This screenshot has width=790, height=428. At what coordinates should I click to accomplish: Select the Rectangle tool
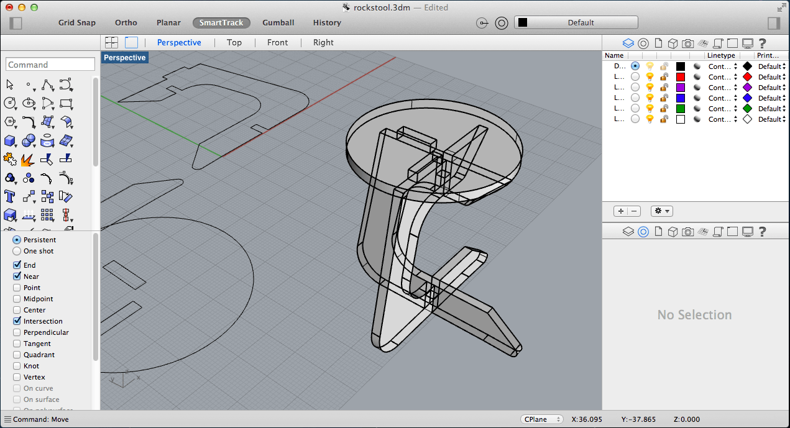point(66,103)
